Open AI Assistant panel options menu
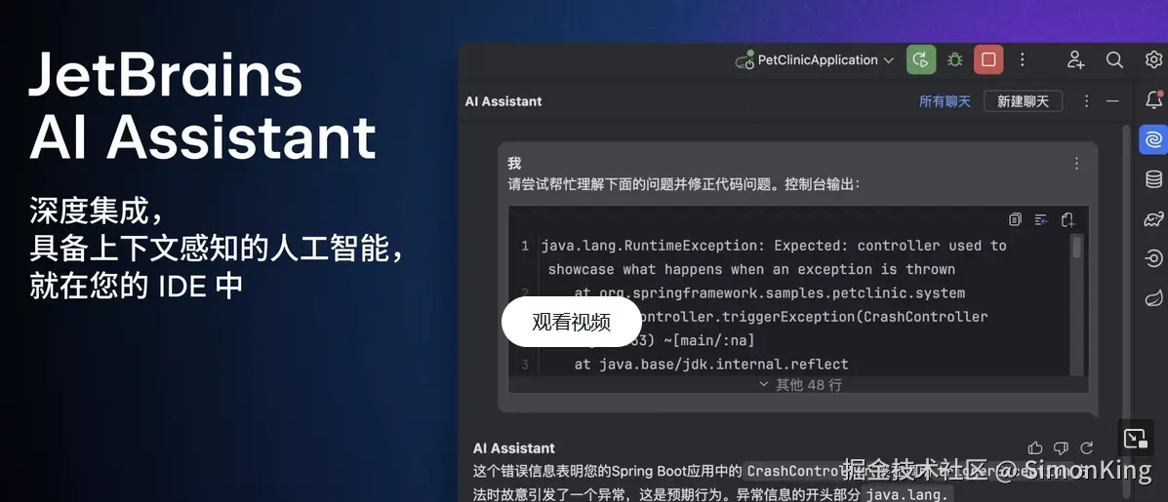The width and height of the screenshot is (1168, 502). (x=1086, y=101)
